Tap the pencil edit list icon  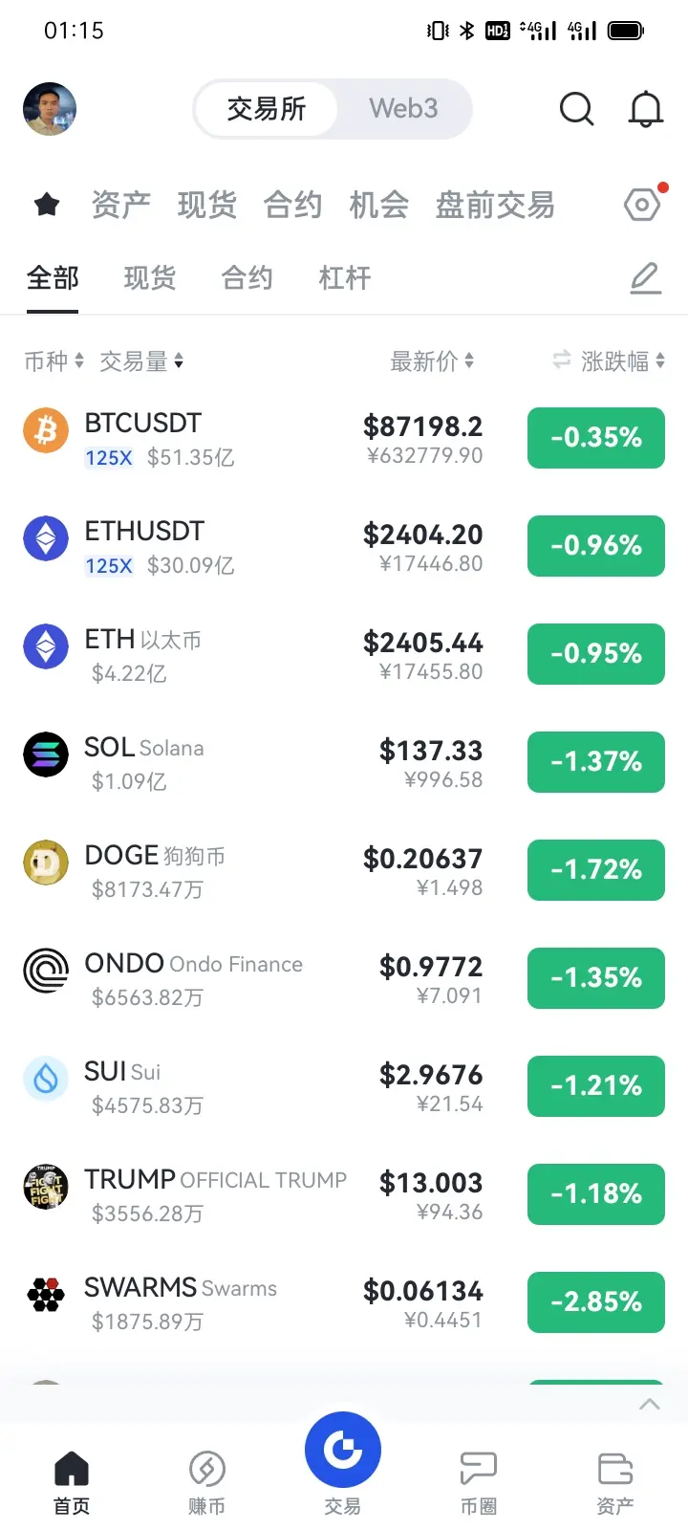coord(646,278)
